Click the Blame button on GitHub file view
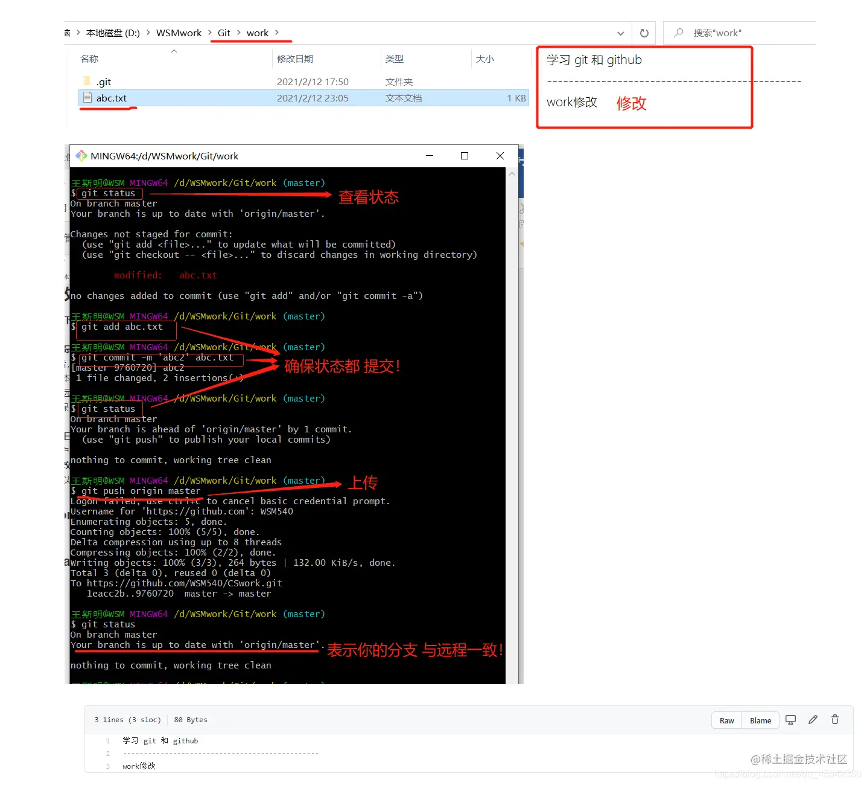 coord(760,720)
